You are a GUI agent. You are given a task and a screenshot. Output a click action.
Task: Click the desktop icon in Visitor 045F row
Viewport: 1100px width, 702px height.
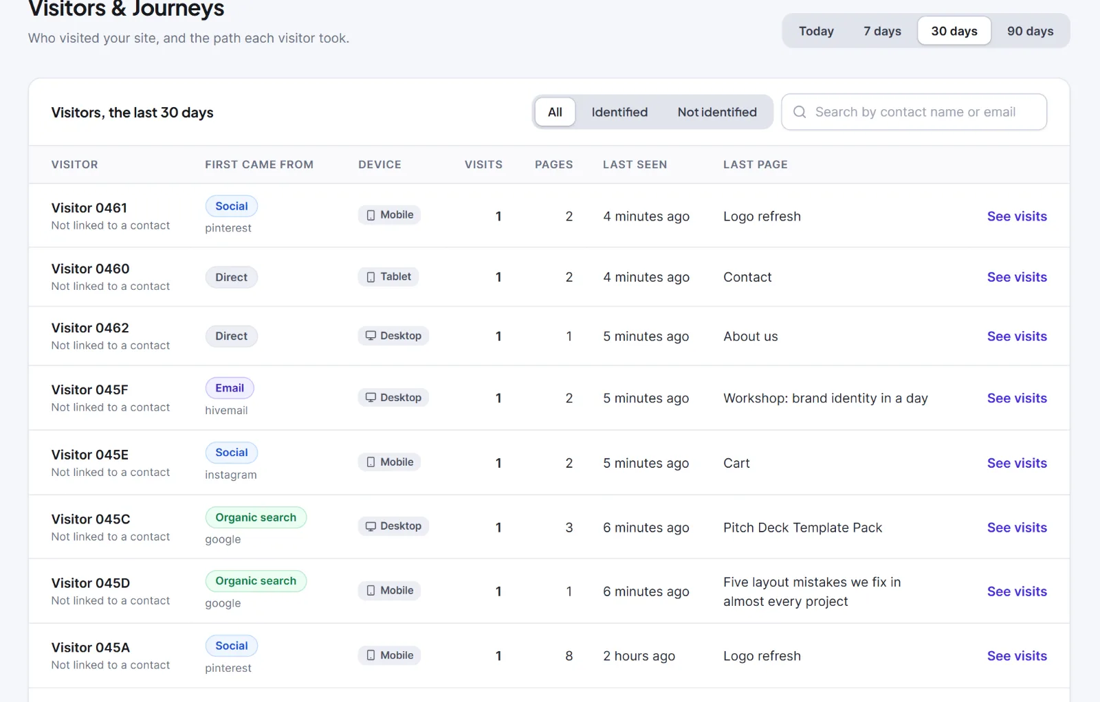(x=371, y=398)
